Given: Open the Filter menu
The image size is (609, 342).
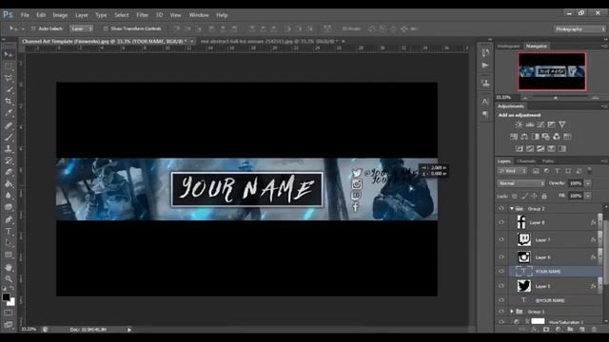Looking at the screenshot, I should tap(142, 15).
